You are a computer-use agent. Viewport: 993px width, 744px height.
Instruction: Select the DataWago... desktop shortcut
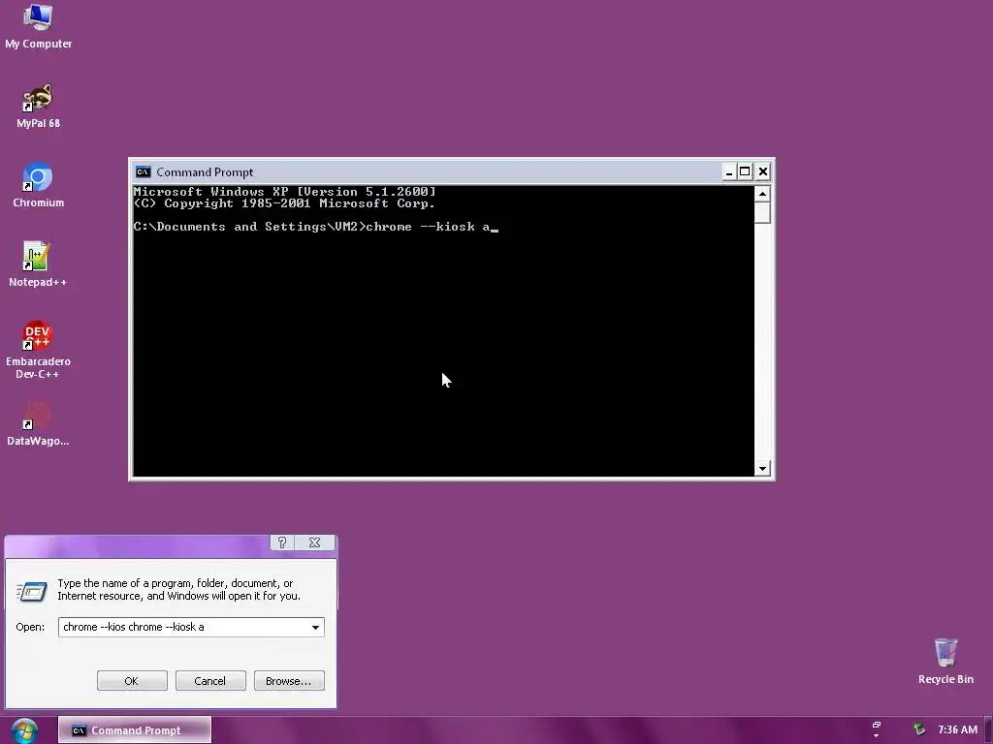click(38, 424)
